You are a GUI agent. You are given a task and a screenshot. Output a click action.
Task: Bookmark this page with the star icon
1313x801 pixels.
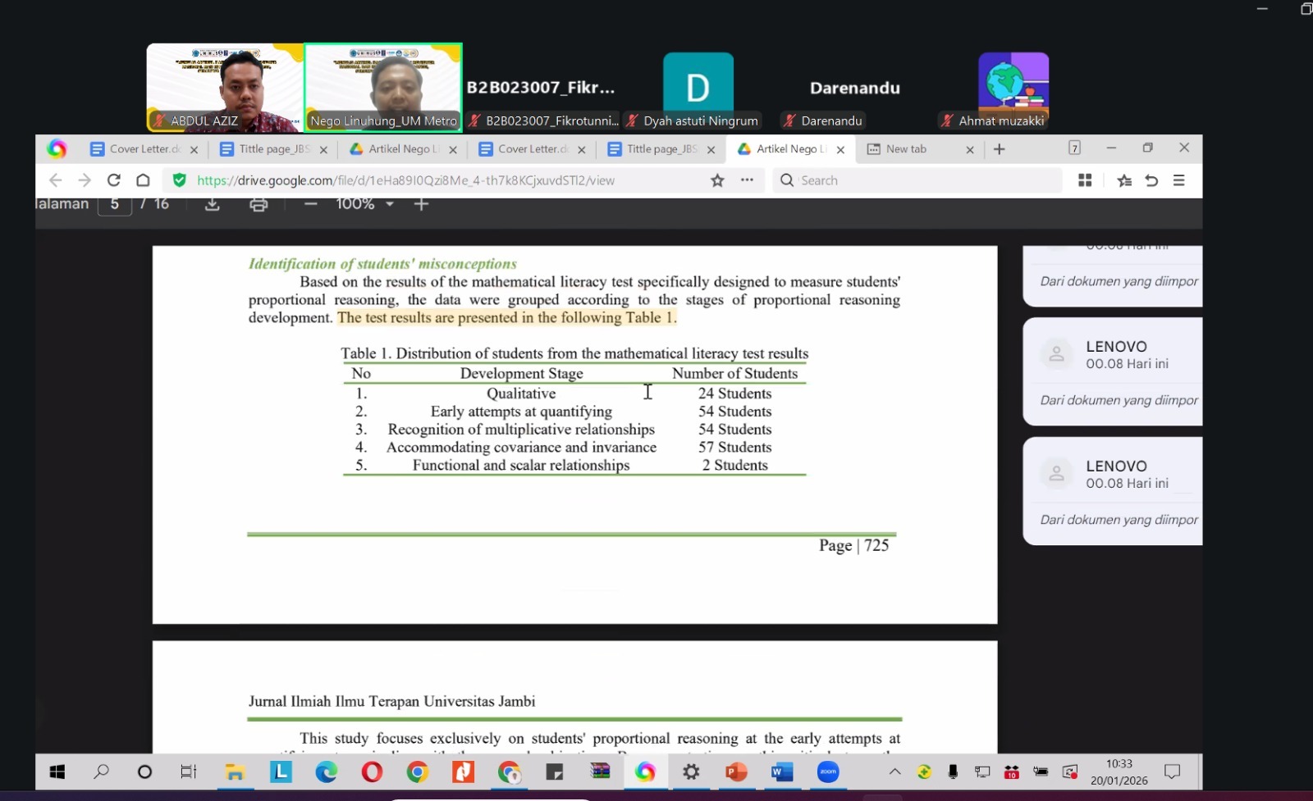[x=717, y=180]
